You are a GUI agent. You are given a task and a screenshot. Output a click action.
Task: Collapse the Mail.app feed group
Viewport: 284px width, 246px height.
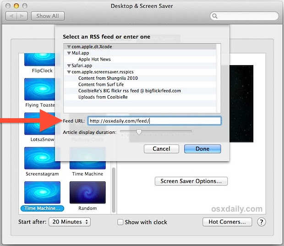tap(69, 53)
